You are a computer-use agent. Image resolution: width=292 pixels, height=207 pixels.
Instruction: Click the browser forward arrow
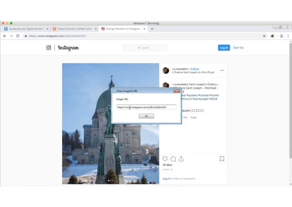(x=11, y=36)
